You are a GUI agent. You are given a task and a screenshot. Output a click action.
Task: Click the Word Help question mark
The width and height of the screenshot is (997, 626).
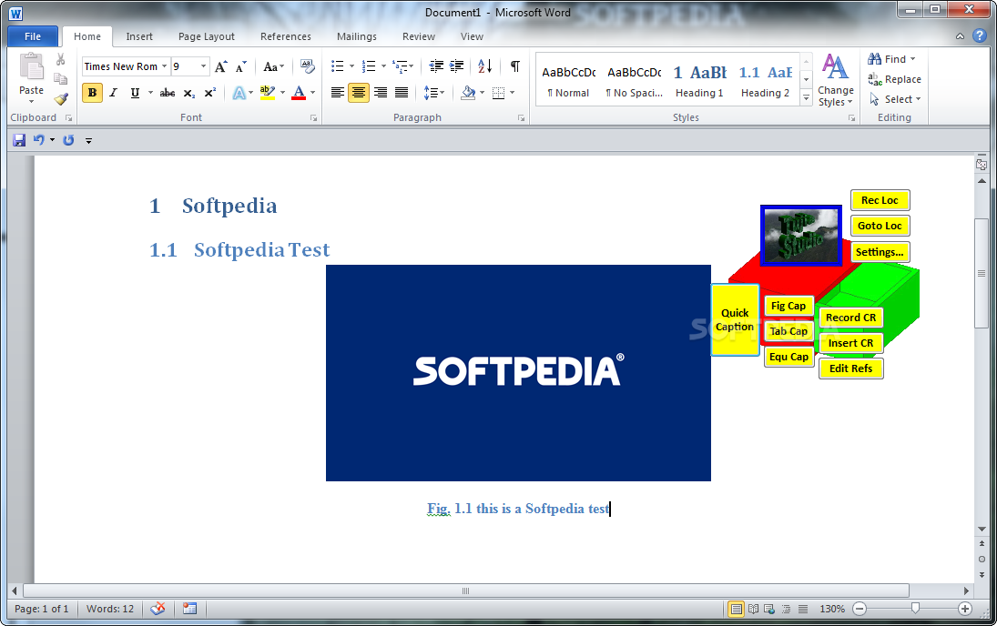(980, 35)
